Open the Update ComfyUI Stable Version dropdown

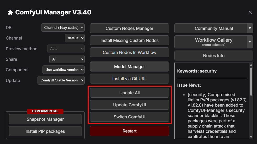[61, 80]
